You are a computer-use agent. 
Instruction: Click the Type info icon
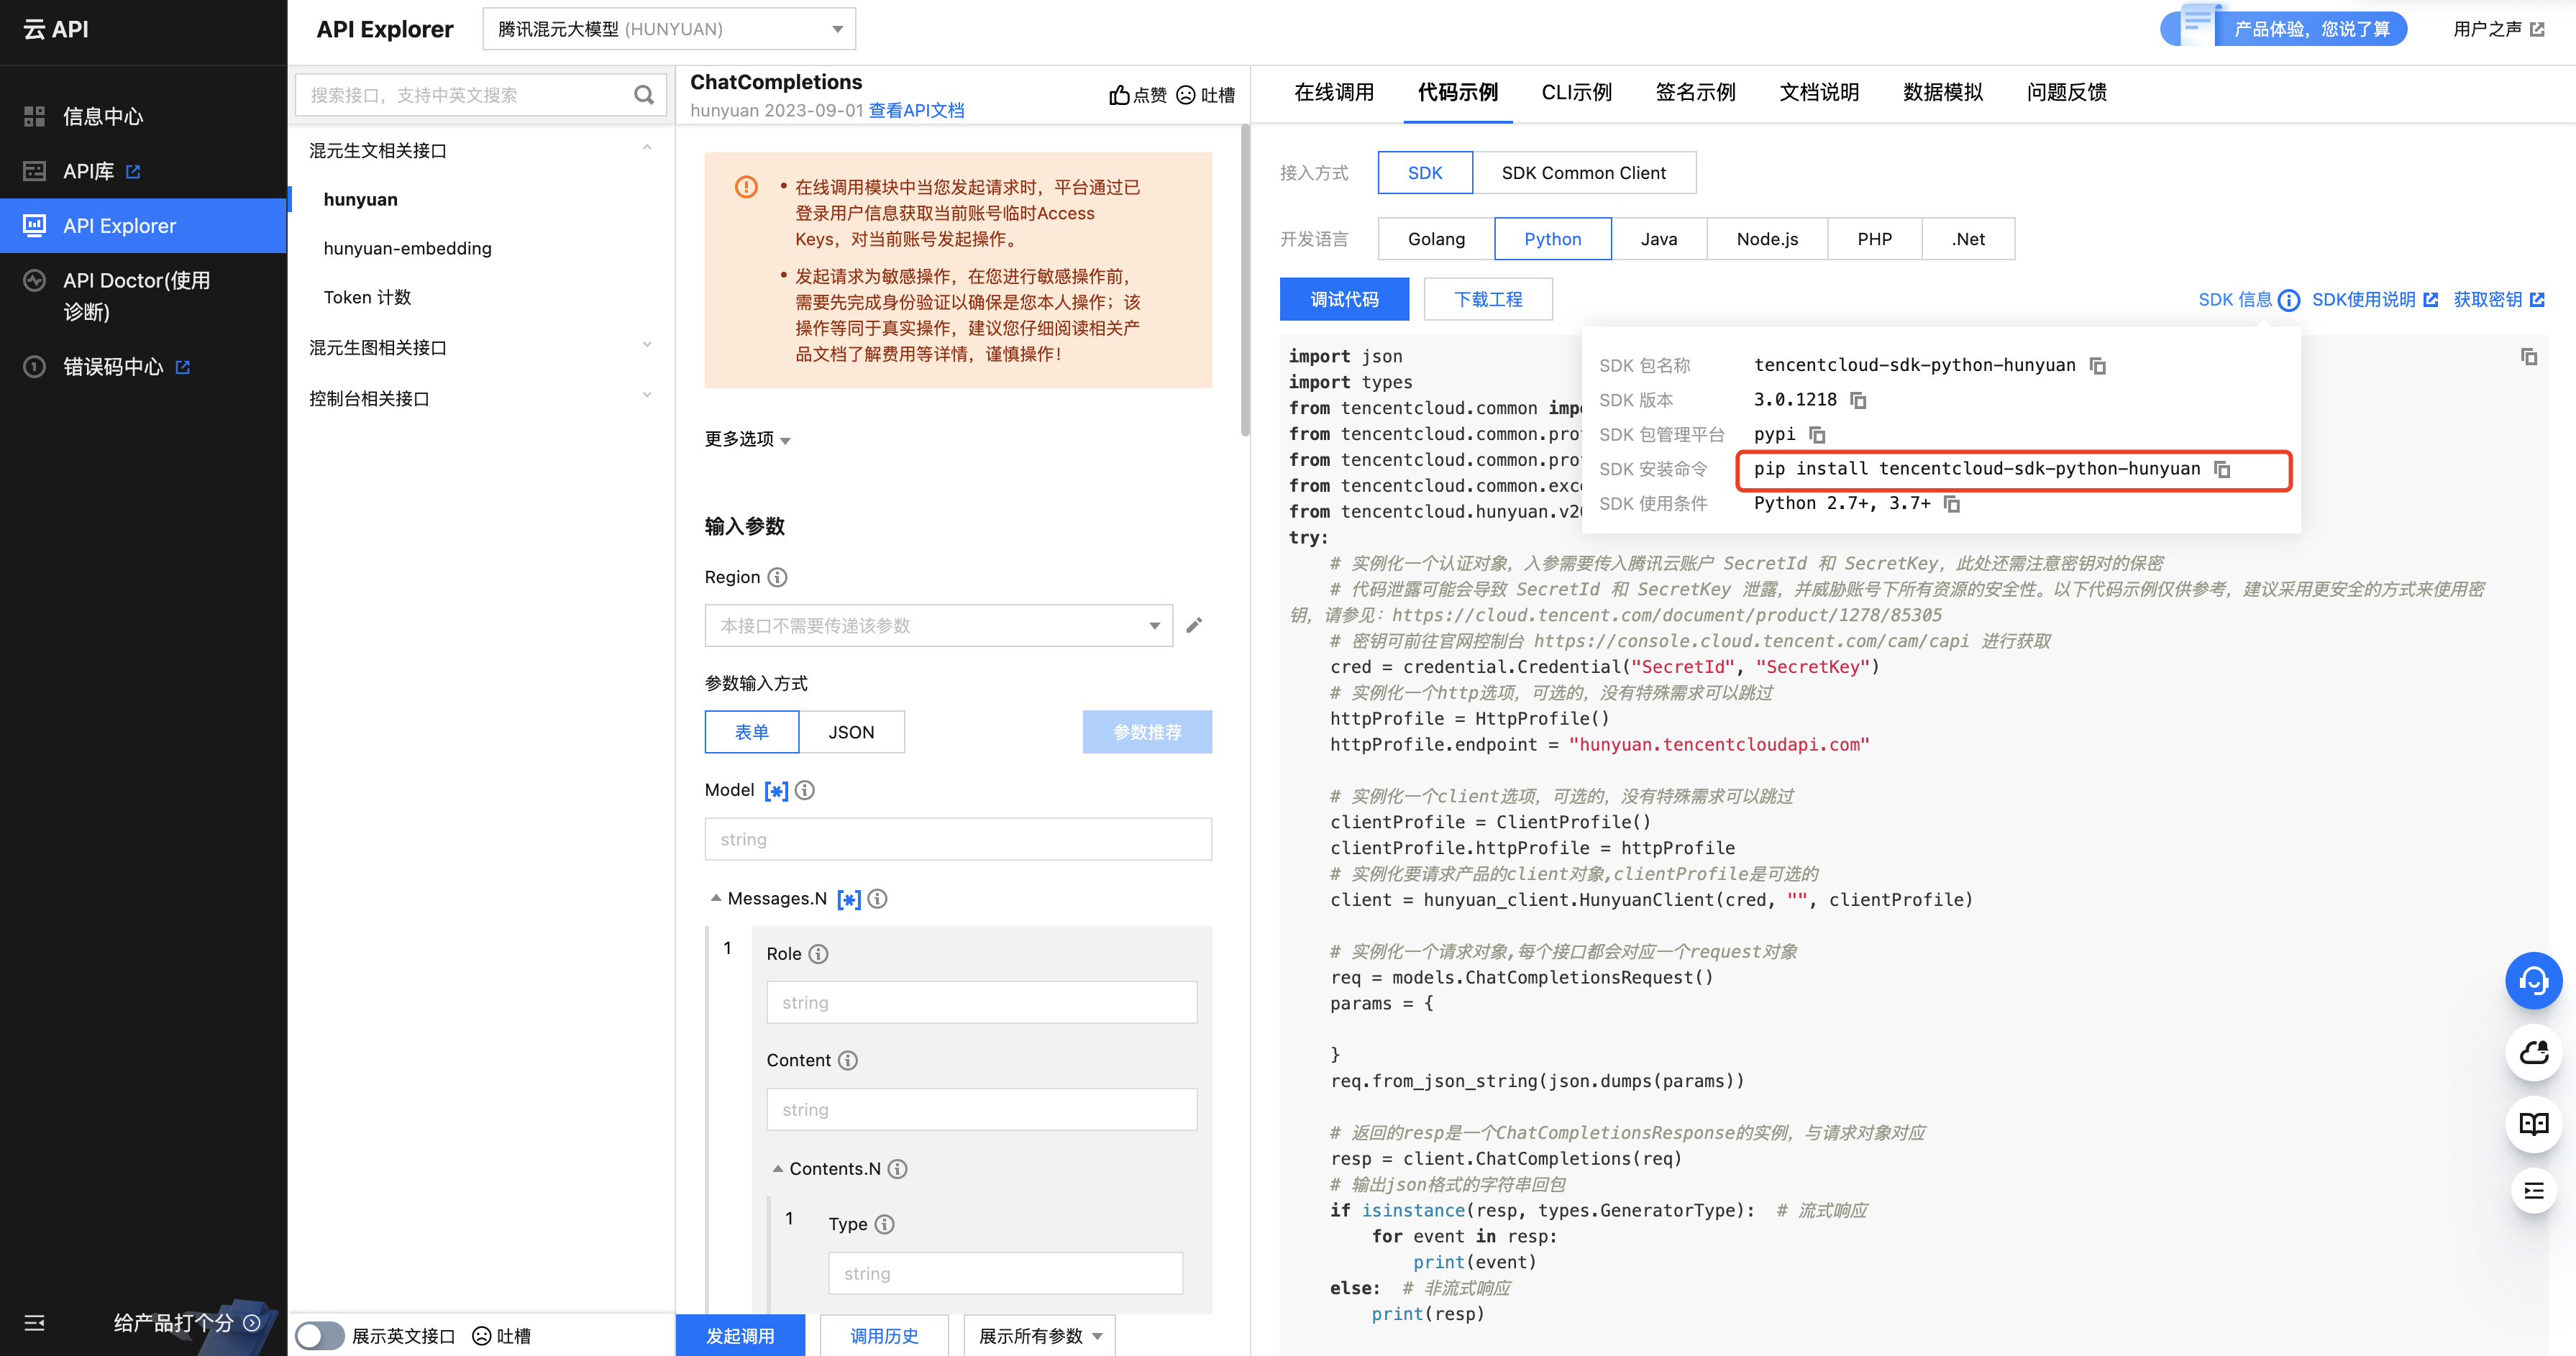pos(884,1224)
